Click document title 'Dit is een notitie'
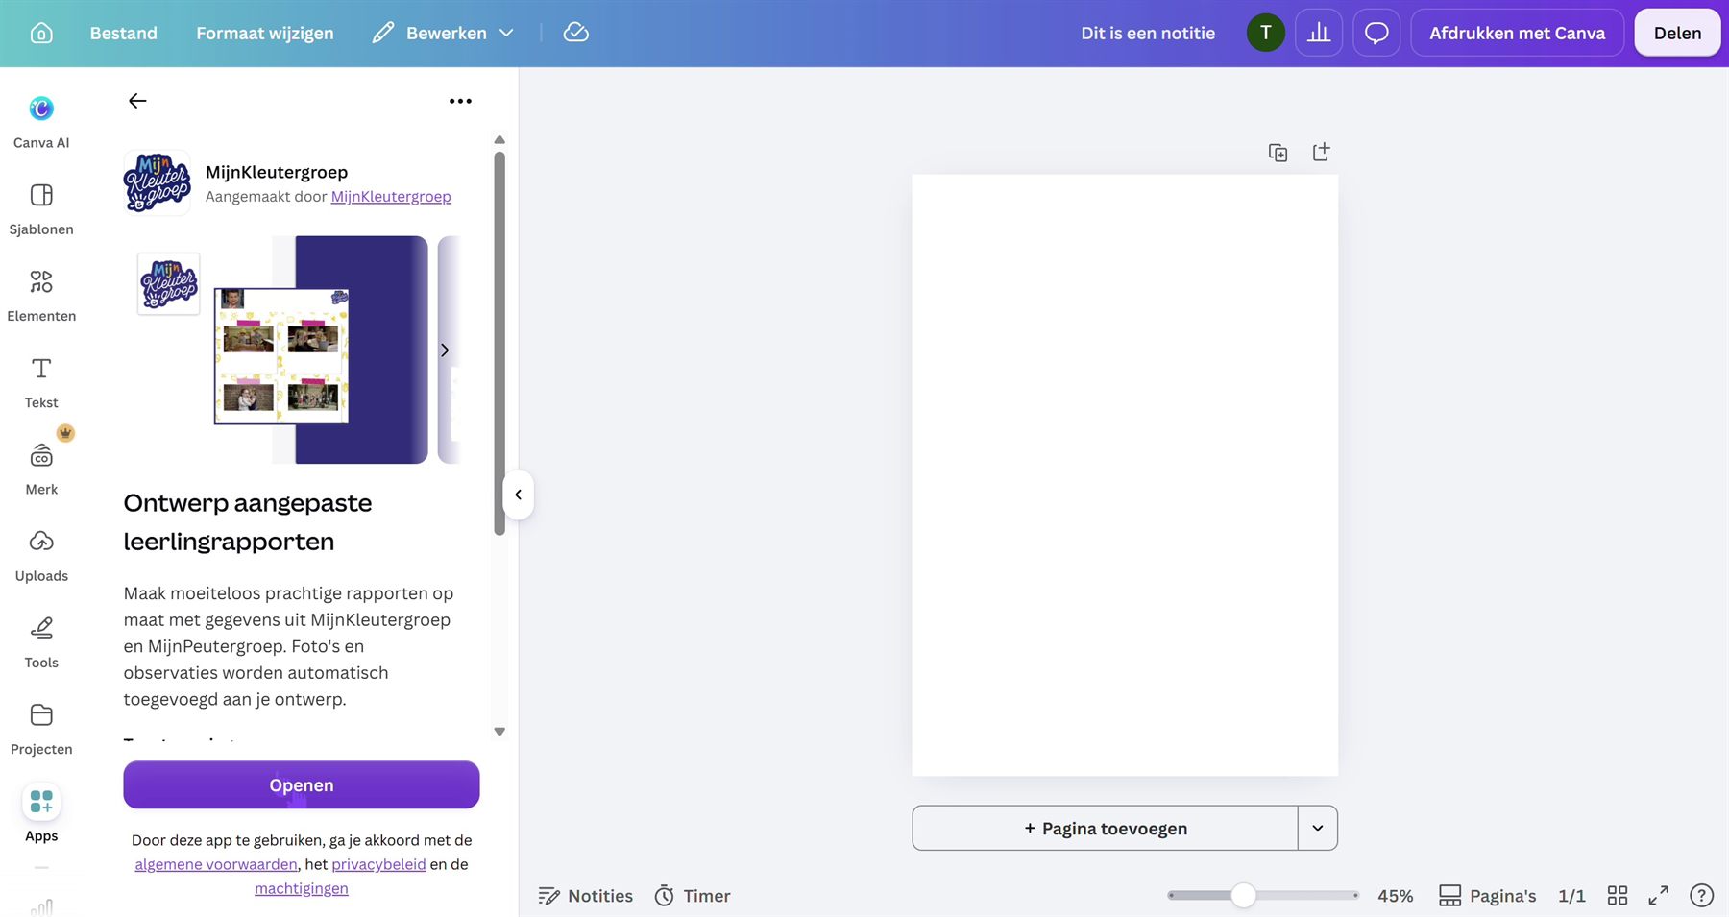Image resolution: width=1729 pixels, height=917 pixels. tap(1148, 33)
